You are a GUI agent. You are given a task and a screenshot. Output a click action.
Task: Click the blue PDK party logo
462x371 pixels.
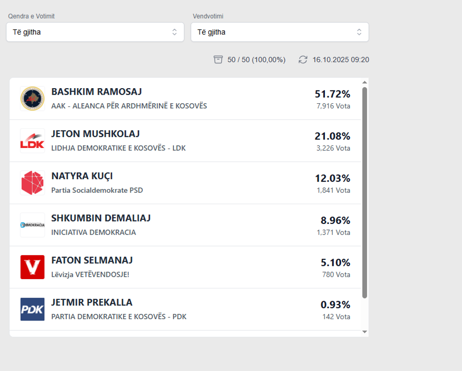33,309
